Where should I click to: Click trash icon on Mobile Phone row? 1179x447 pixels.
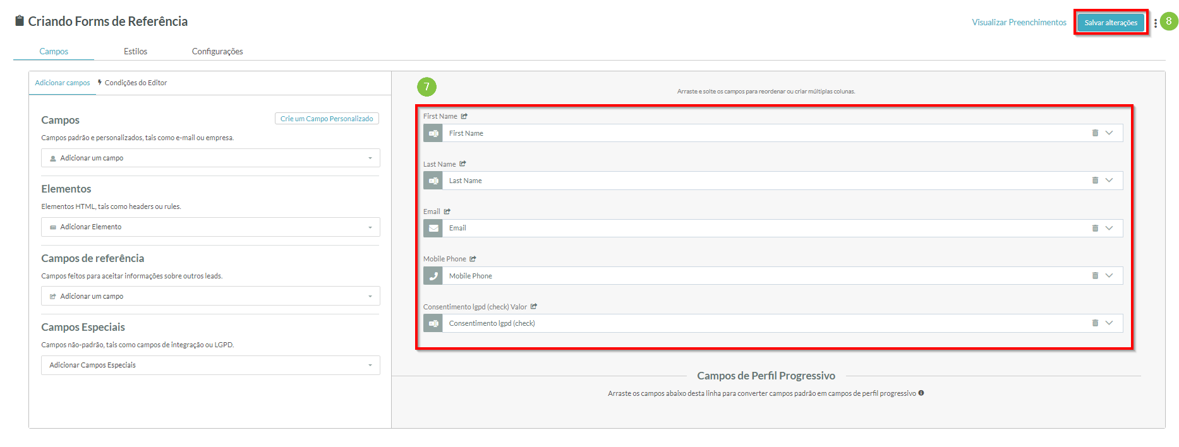pyautogui.click(x=1095, y=276)
